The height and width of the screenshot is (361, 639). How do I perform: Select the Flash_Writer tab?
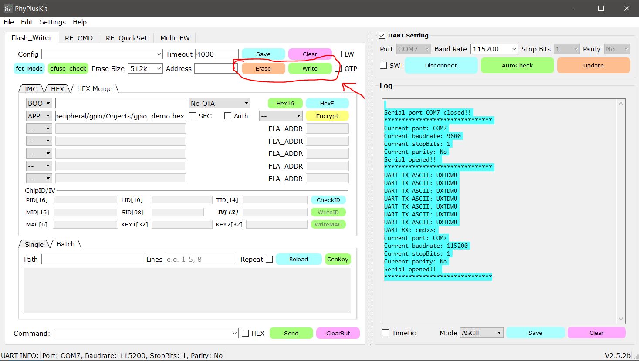(x=31, y=37)
